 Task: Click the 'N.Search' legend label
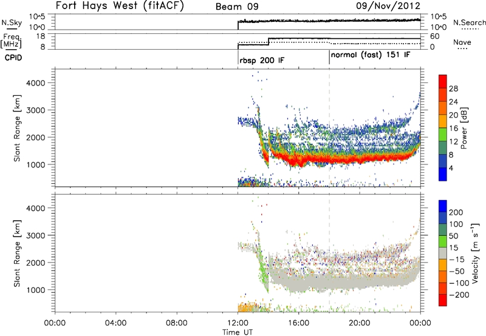click(x=470, y=22)
